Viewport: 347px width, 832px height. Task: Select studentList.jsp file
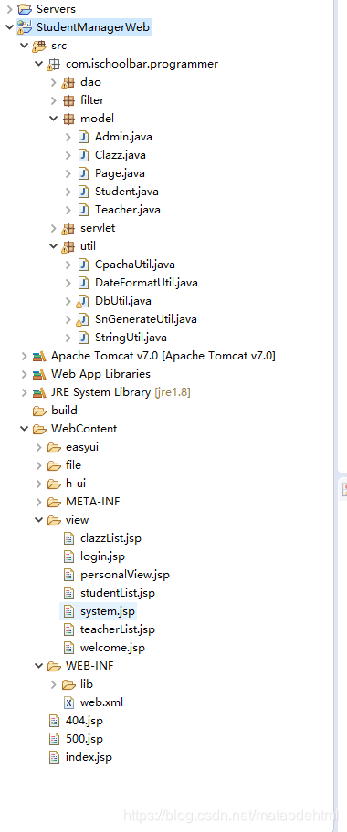point(118,593)
